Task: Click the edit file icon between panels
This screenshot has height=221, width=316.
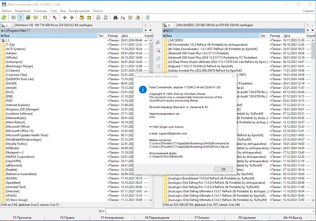Action: [158, 50]
